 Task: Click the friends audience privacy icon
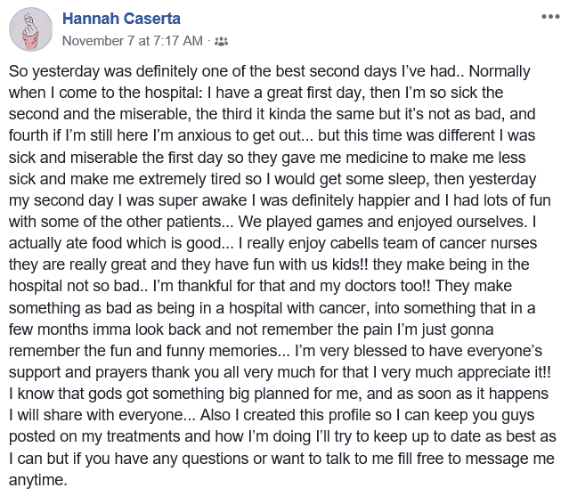click(222, 41)
